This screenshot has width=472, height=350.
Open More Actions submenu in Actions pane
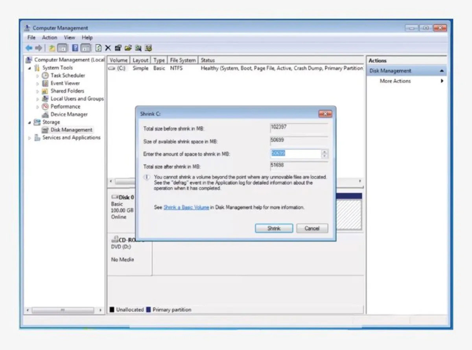point(395,81)
